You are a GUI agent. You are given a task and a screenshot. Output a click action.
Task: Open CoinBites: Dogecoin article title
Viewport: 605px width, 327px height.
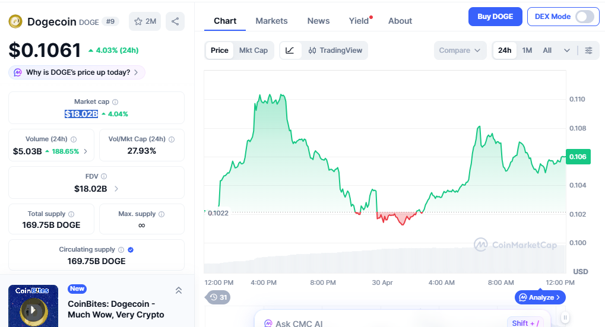point(116,309)
